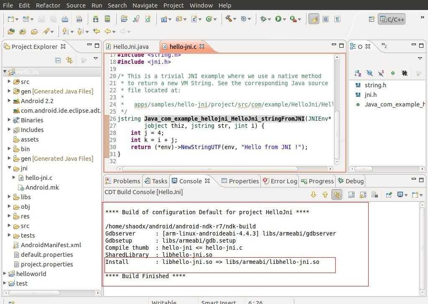
Task: Open Outline view menu triangle
Action: click(420, 58)
